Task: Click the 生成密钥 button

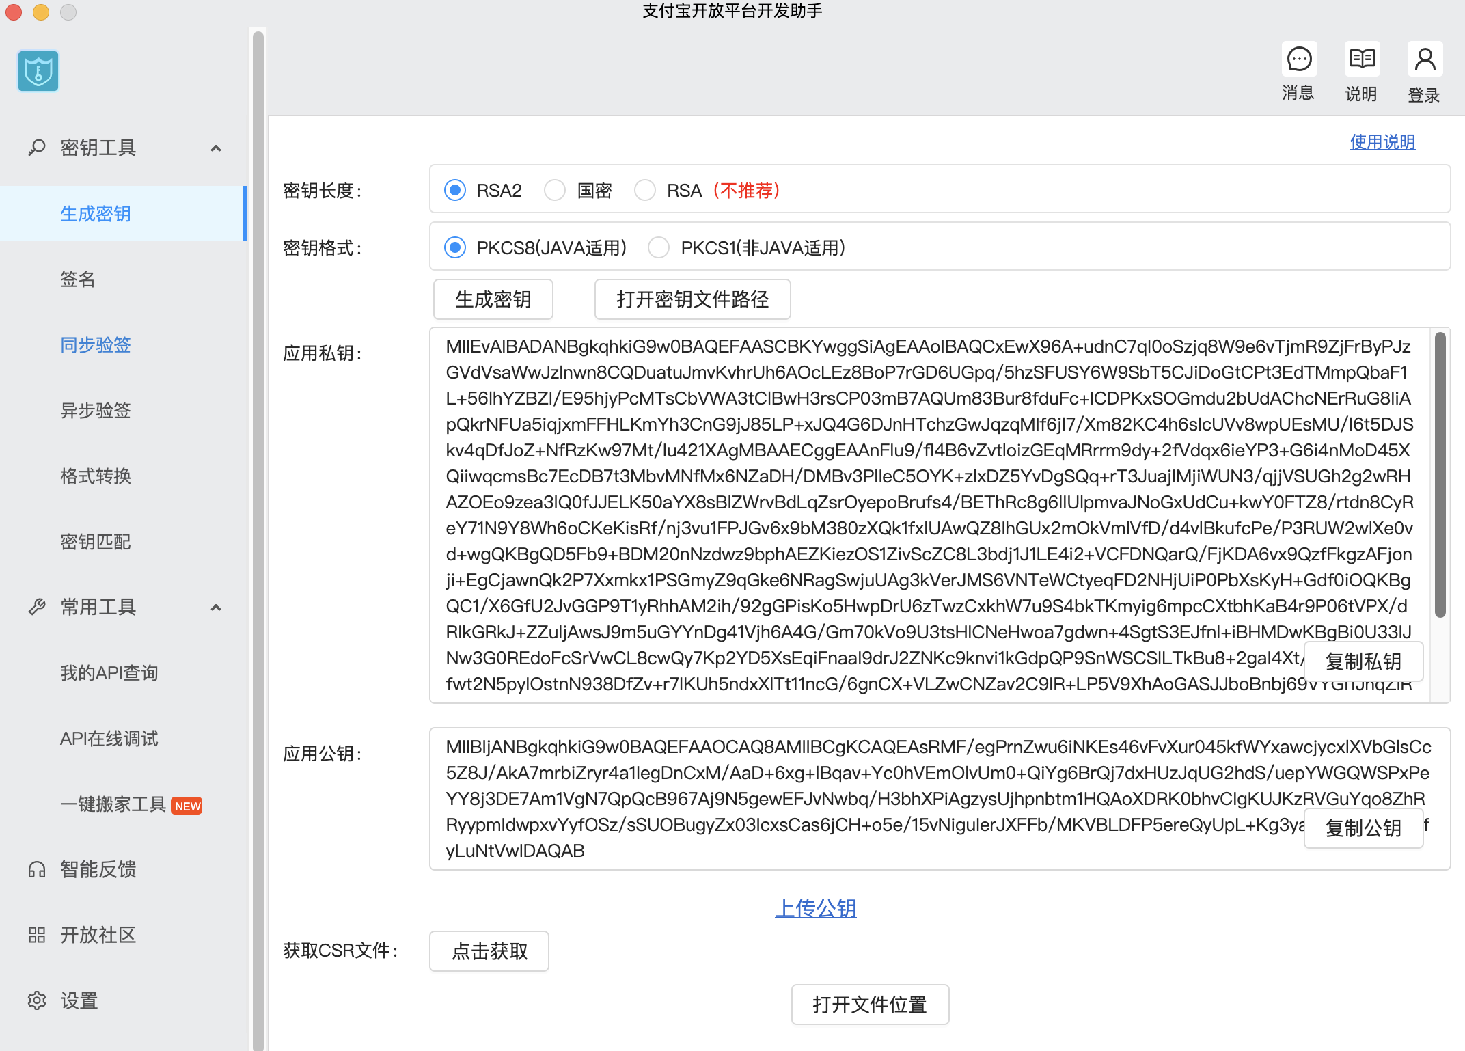Action: (x=493, y=299)
